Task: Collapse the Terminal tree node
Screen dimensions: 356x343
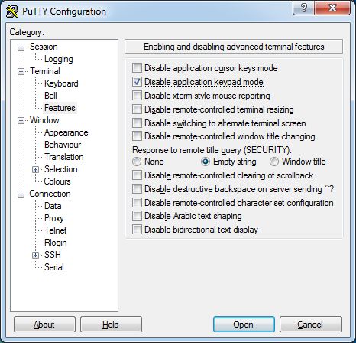Action: [21, 72]
